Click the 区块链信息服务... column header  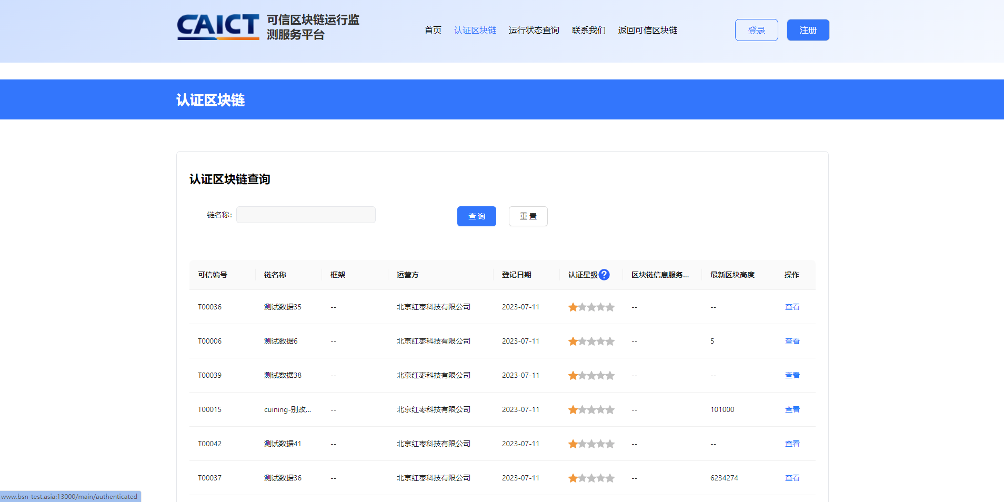coord(660,275)
